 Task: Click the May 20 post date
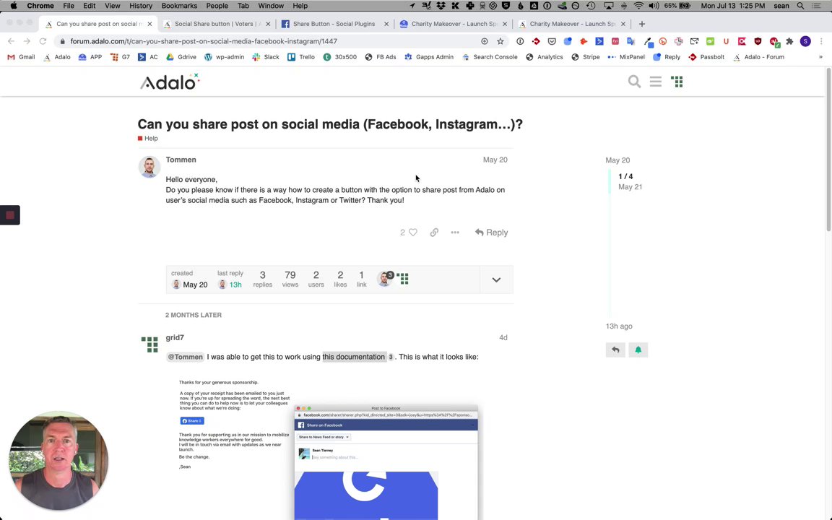(495, 160)
